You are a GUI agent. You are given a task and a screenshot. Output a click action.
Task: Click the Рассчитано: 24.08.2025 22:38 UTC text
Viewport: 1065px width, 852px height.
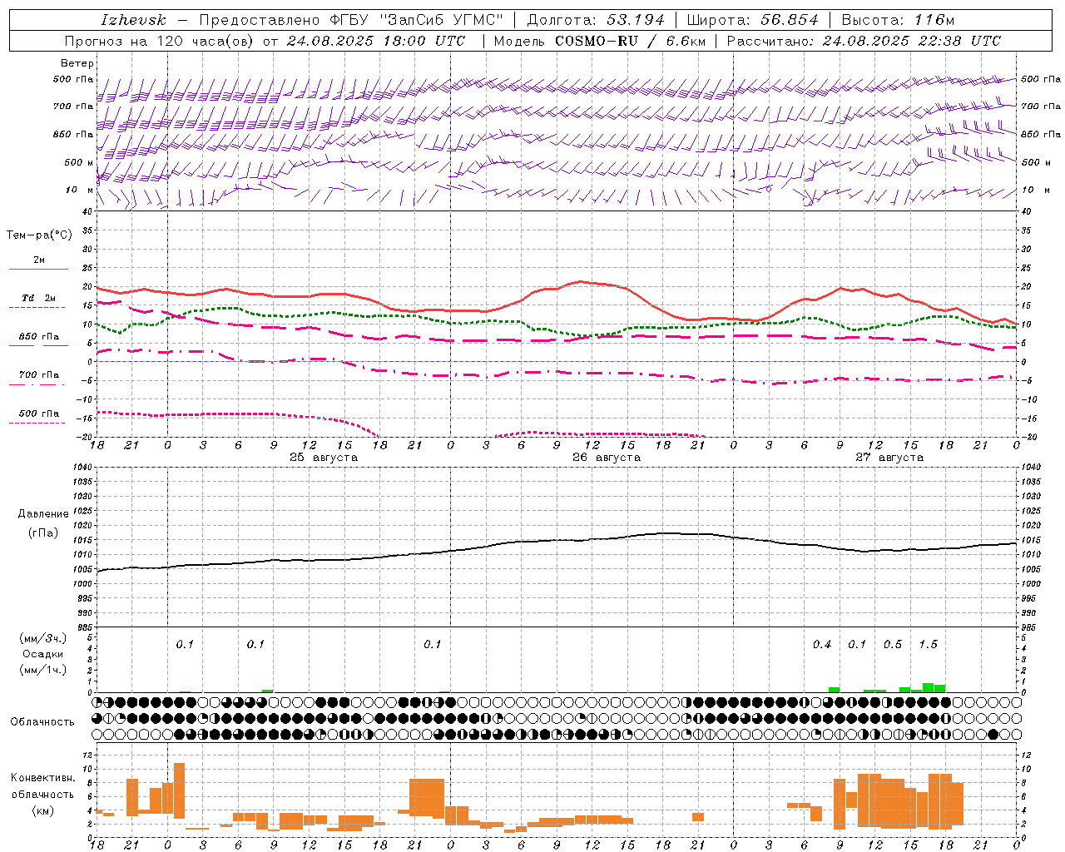(864, 41)
